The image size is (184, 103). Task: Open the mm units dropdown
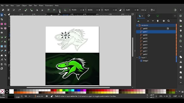point(144,10)
